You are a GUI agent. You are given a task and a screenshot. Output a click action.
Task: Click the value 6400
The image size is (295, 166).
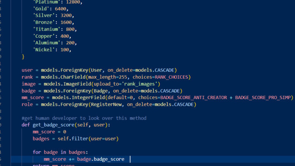[61, 9]
